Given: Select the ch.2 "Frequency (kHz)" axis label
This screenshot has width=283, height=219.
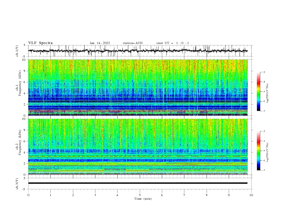Looking at the screenshot, I should coord(20,142).
